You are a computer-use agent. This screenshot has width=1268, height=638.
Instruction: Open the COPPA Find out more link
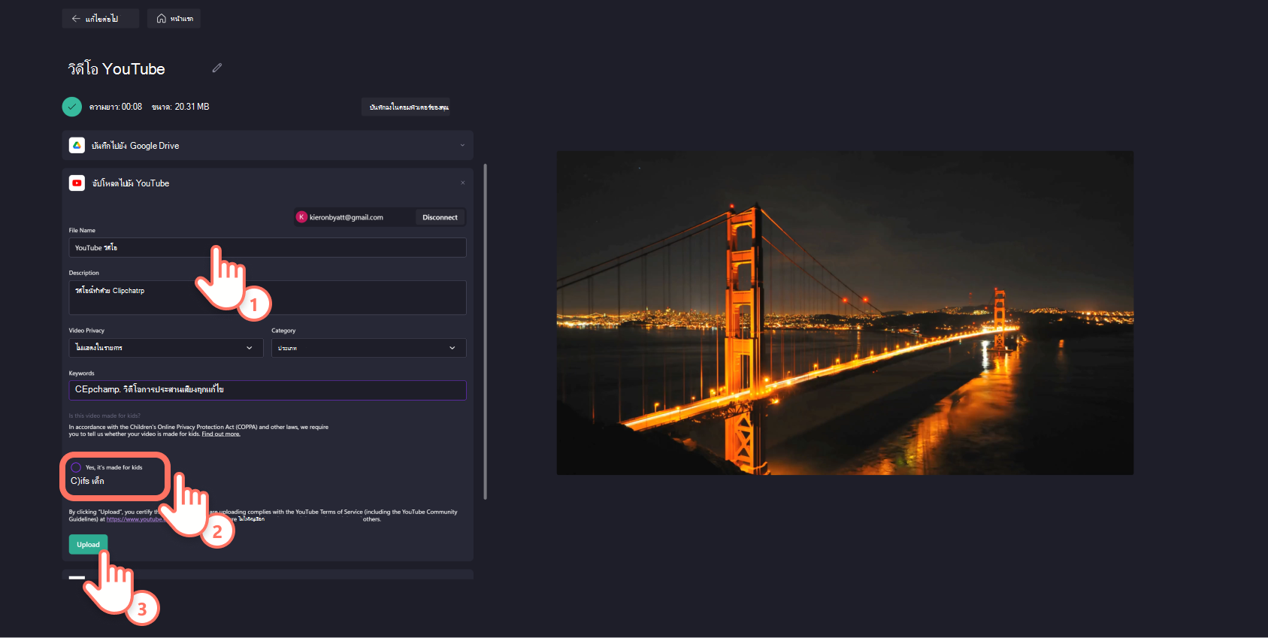221,434
